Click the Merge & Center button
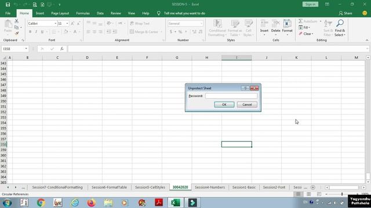 pyautogui.click(x=144, y=32)
